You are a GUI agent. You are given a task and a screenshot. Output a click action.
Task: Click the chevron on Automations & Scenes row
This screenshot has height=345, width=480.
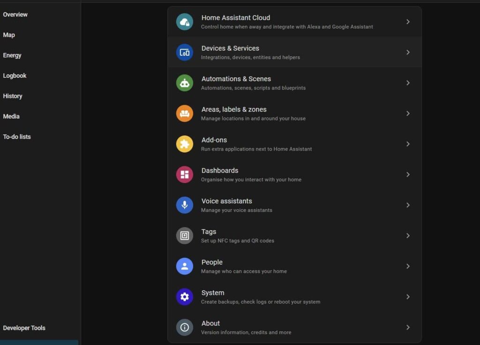(x=408, y=83)
